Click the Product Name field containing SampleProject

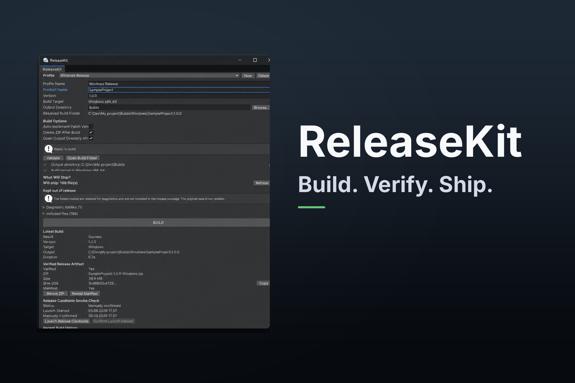(179, 90)
